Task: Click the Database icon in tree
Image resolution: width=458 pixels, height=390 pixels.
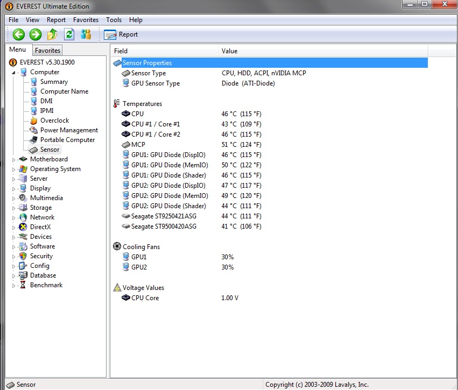Action: click(23, 275)
